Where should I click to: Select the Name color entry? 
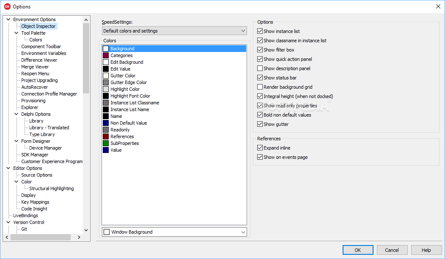tap(174, 117)
